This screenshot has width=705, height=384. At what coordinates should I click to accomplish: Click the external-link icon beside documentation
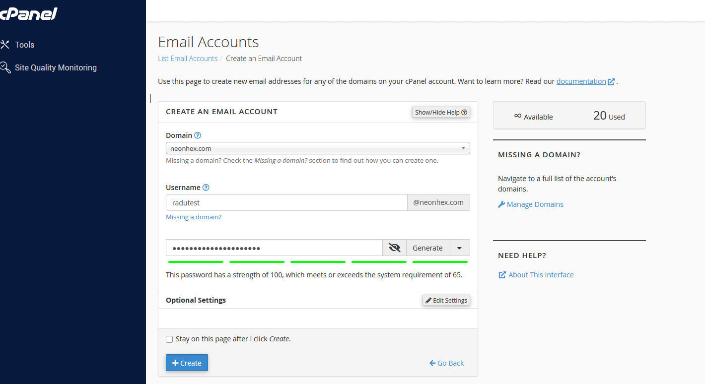(x=611, y=81)
